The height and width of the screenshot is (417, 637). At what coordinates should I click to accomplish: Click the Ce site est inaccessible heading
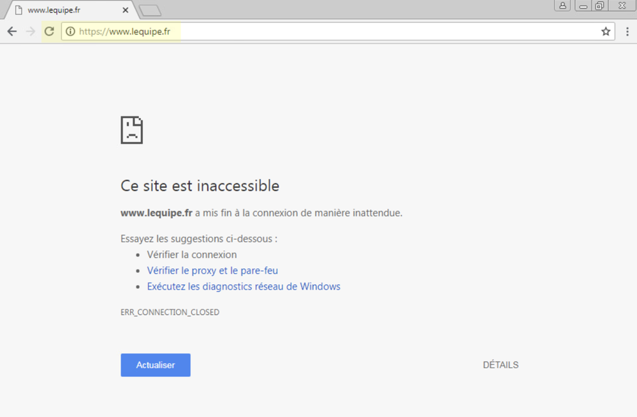coord(200,186)
